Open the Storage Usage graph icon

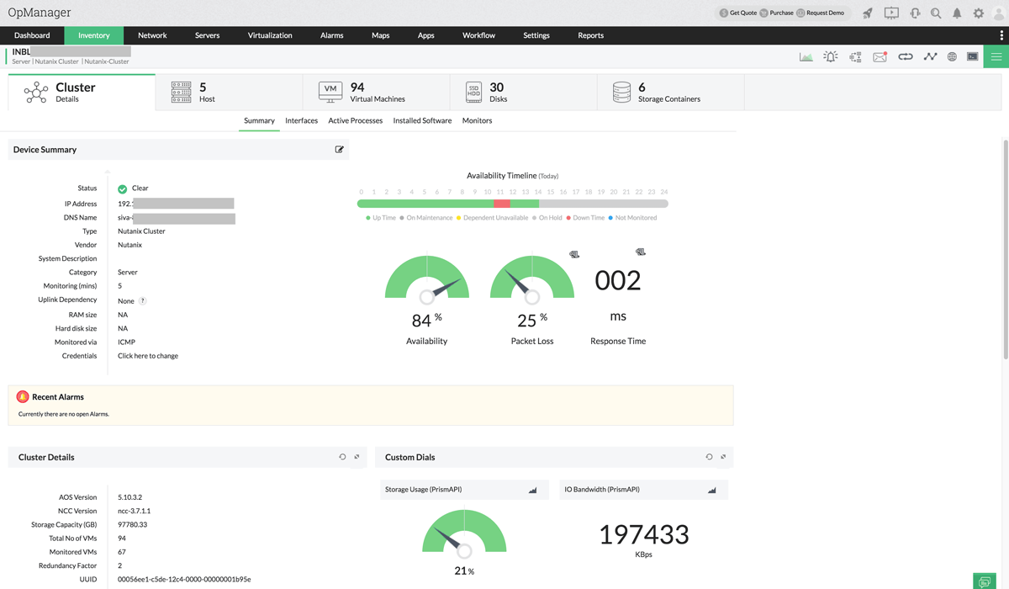(532, 490)
